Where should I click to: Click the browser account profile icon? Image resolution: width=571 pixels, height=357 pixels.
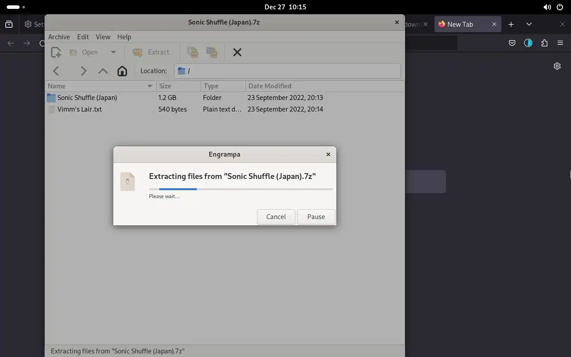528,43
